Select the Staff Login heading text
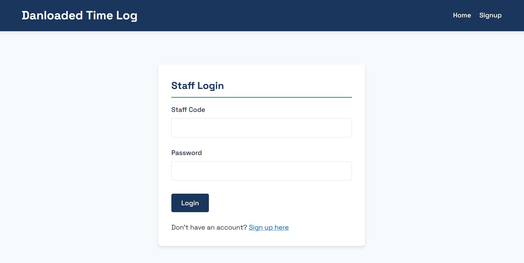Image resolution: width=524 pixels, height=263 pixels. coord(197,86)
